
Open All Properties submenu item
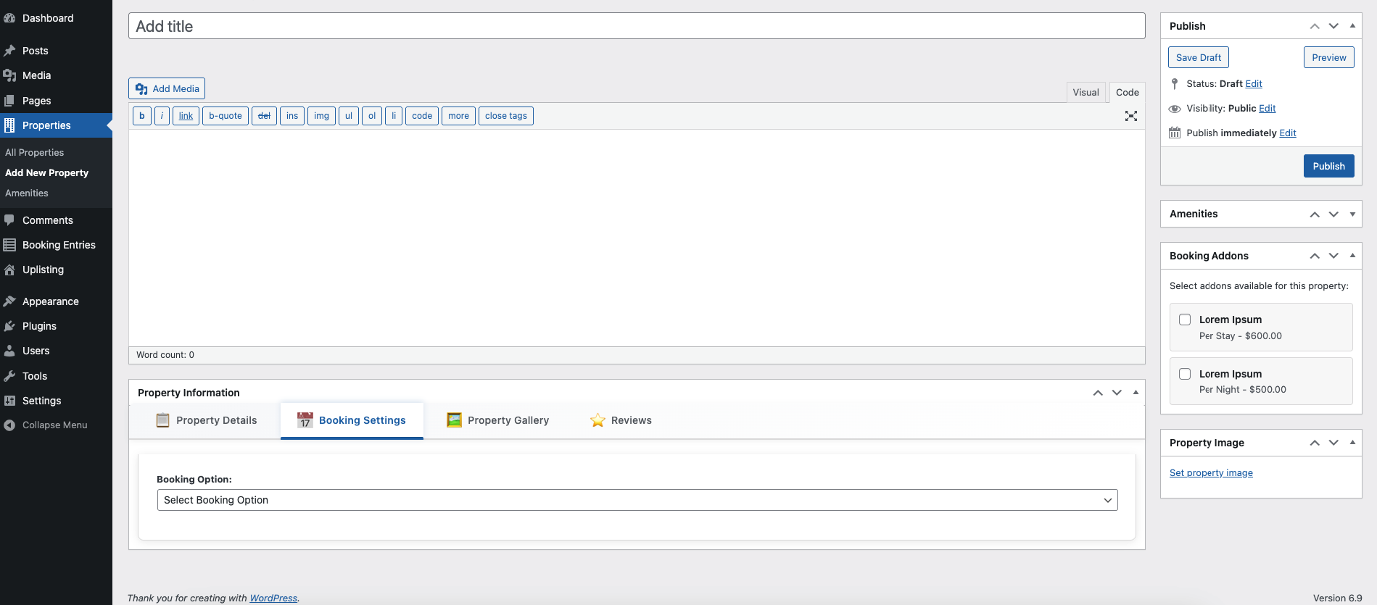(x=34, y=152)
